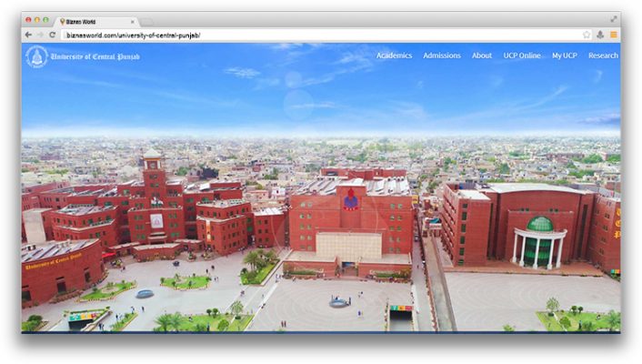This screenshot has width=642, height=364.
Task: Reload the page with the refresh icon
Action: 53,35
